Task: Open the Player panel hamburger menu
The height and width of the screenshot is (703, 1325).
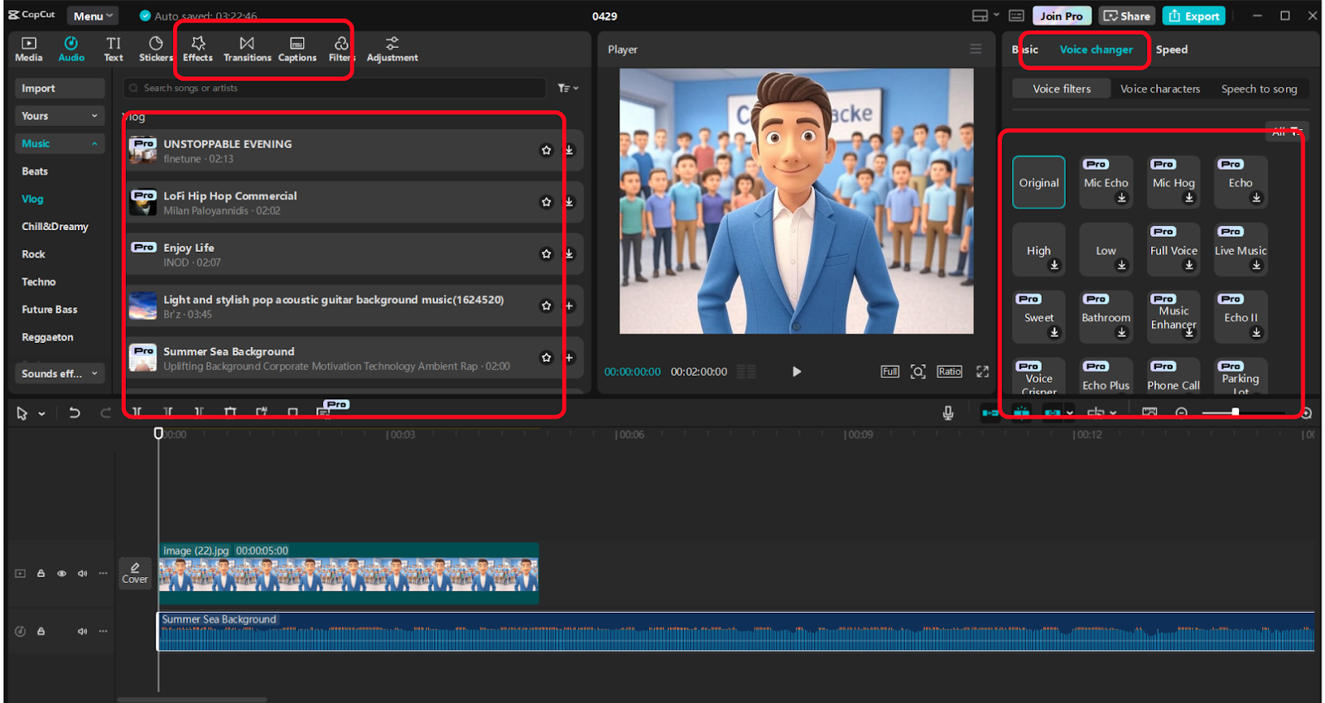Action: pyautogui.click(x=976, y=49)
